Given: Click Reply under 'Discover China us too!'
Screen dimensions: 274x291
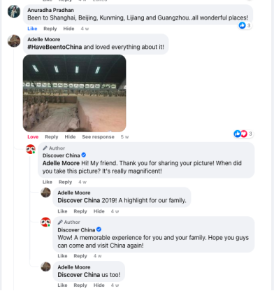Looking at the screenshot, I should click(80, 285).
